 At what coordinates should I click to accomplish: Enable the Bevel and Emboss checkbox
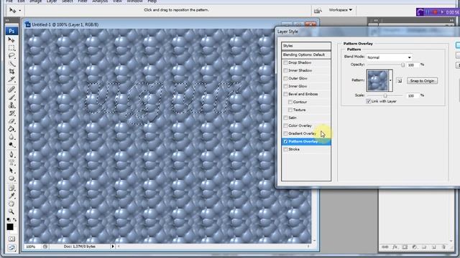click(285, 94)
